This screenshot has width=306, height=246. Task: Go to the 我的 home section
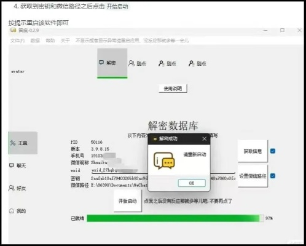(x=17, y=211)
